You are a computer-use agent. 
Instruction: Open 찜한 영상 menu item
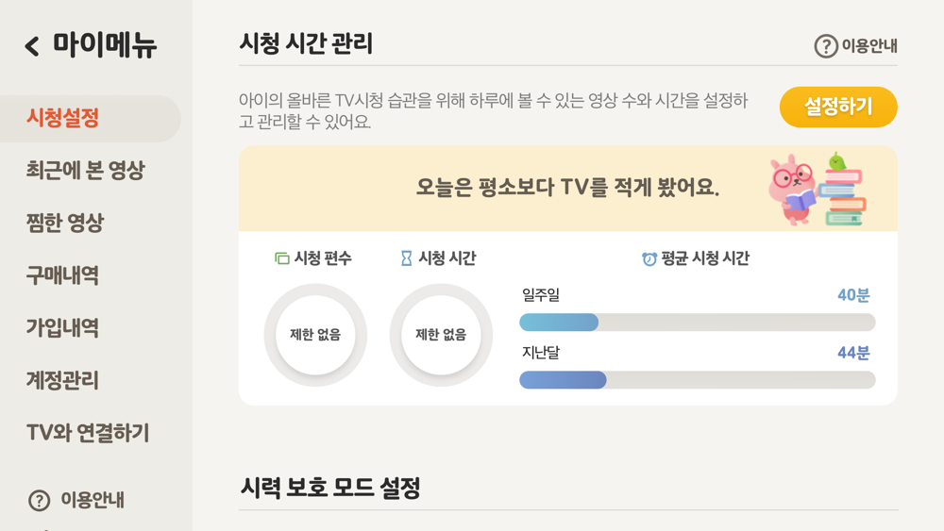(65, 224)
